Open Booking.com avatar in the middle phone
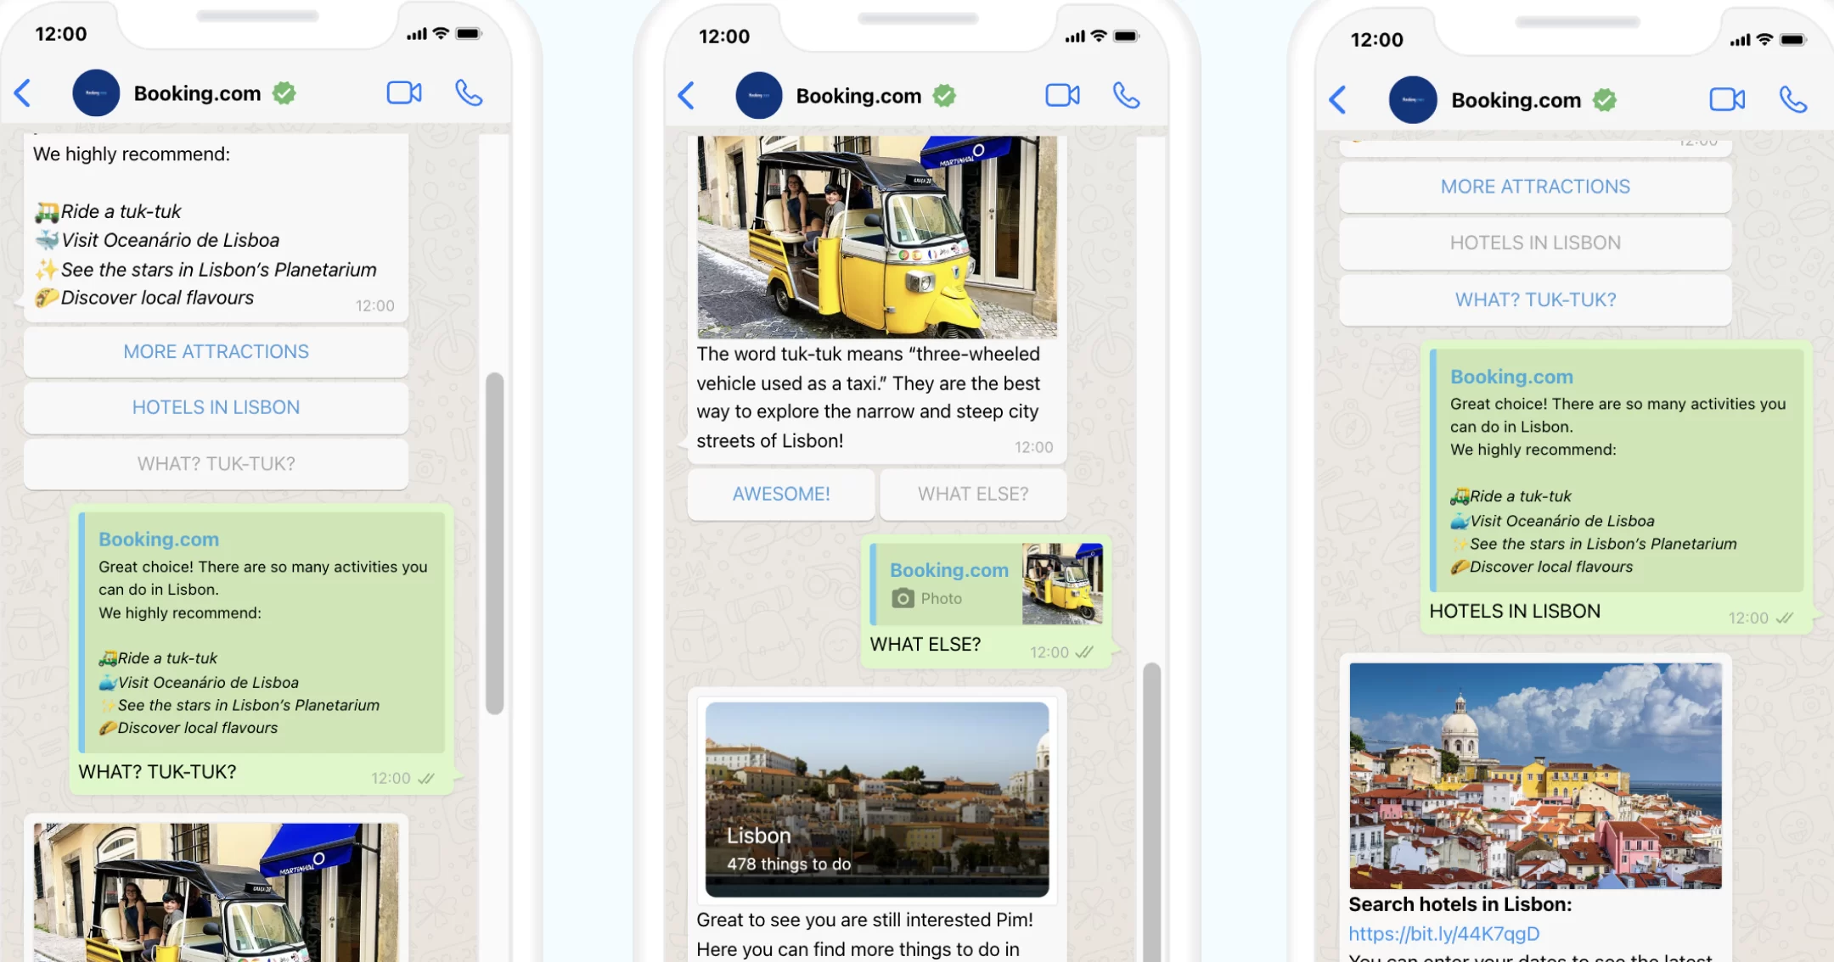 click(758, 95)
